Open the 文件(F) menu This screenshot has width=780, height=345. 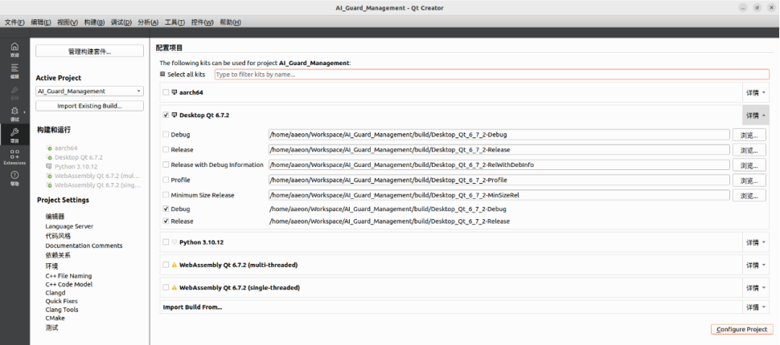(x=14, y=22)
